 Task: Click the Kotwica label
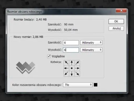click(56, 62)
